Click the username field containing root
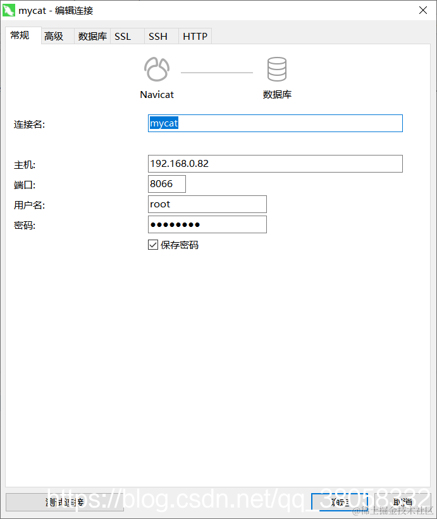437x519 pixels. pyautogui.click(x=207, y=204)
